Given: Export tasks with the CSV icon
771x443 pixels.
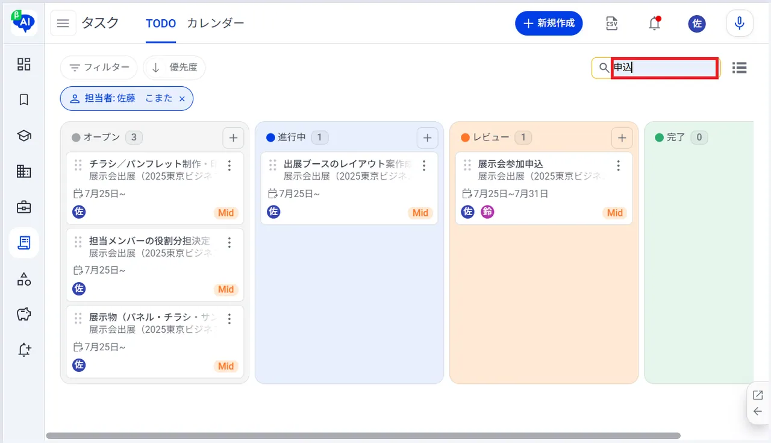Looking at the screenshot, I should [612, 24].
